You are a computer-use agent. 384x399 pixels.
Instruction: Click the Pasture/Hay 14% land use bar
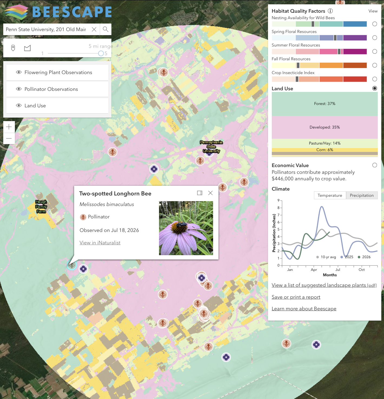[325, 143]
